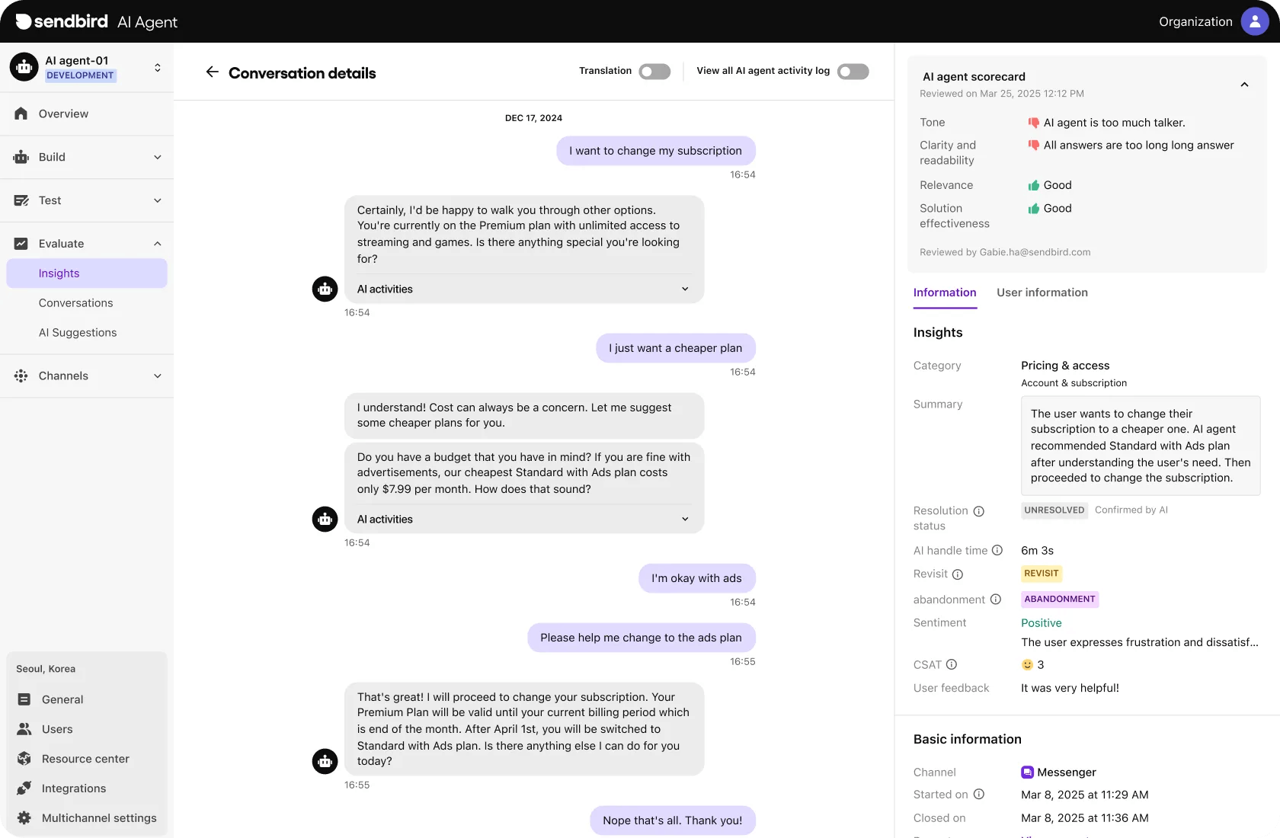Enable the Translation toggle
The width and height of the screenshot is (1280, 838).
click(x=654, y=71)
